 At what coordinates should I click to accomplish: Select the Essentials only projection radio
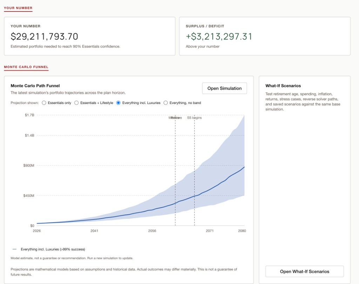point(44,103)
